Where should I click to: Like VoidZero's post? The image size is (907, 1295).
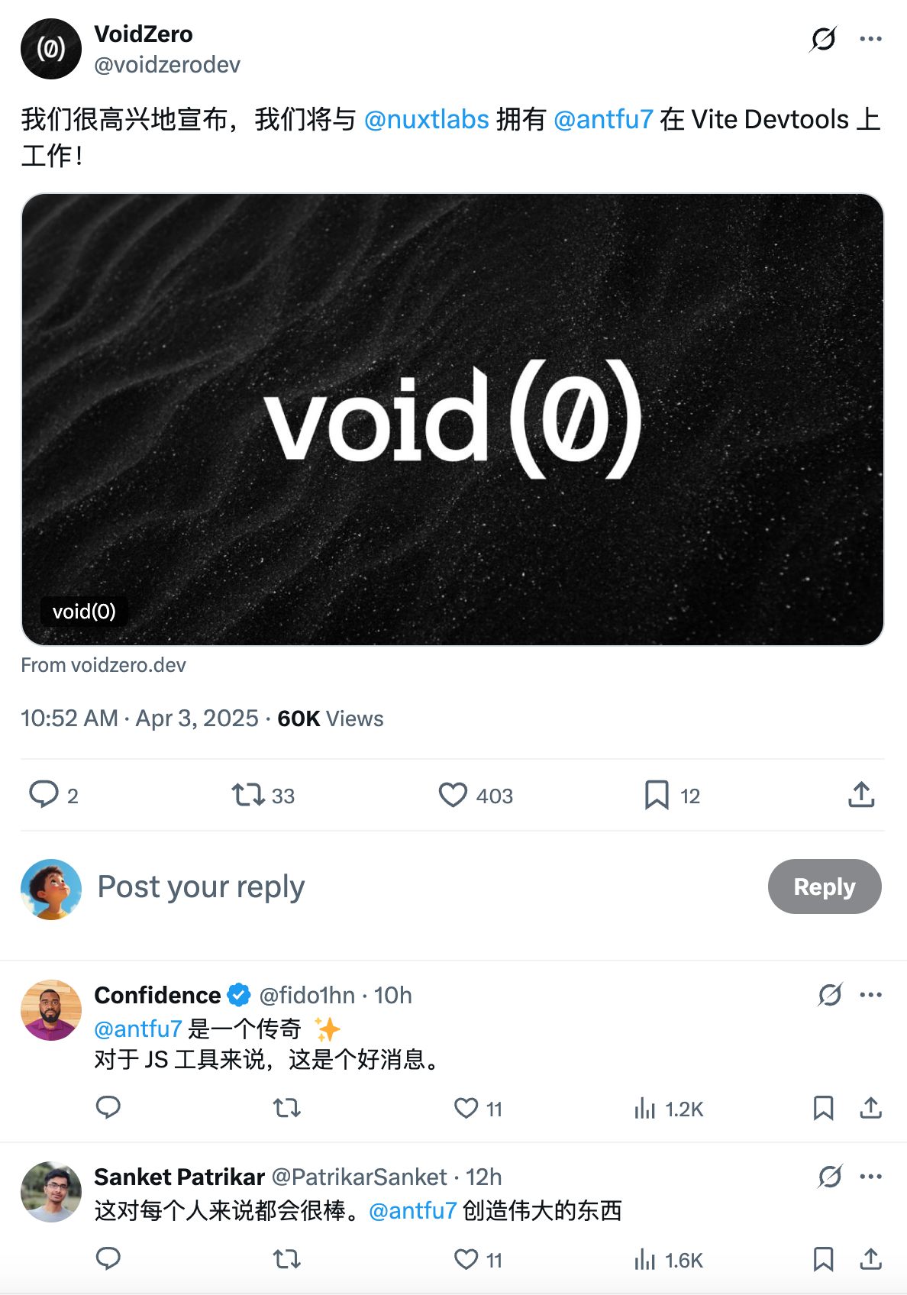454,795
